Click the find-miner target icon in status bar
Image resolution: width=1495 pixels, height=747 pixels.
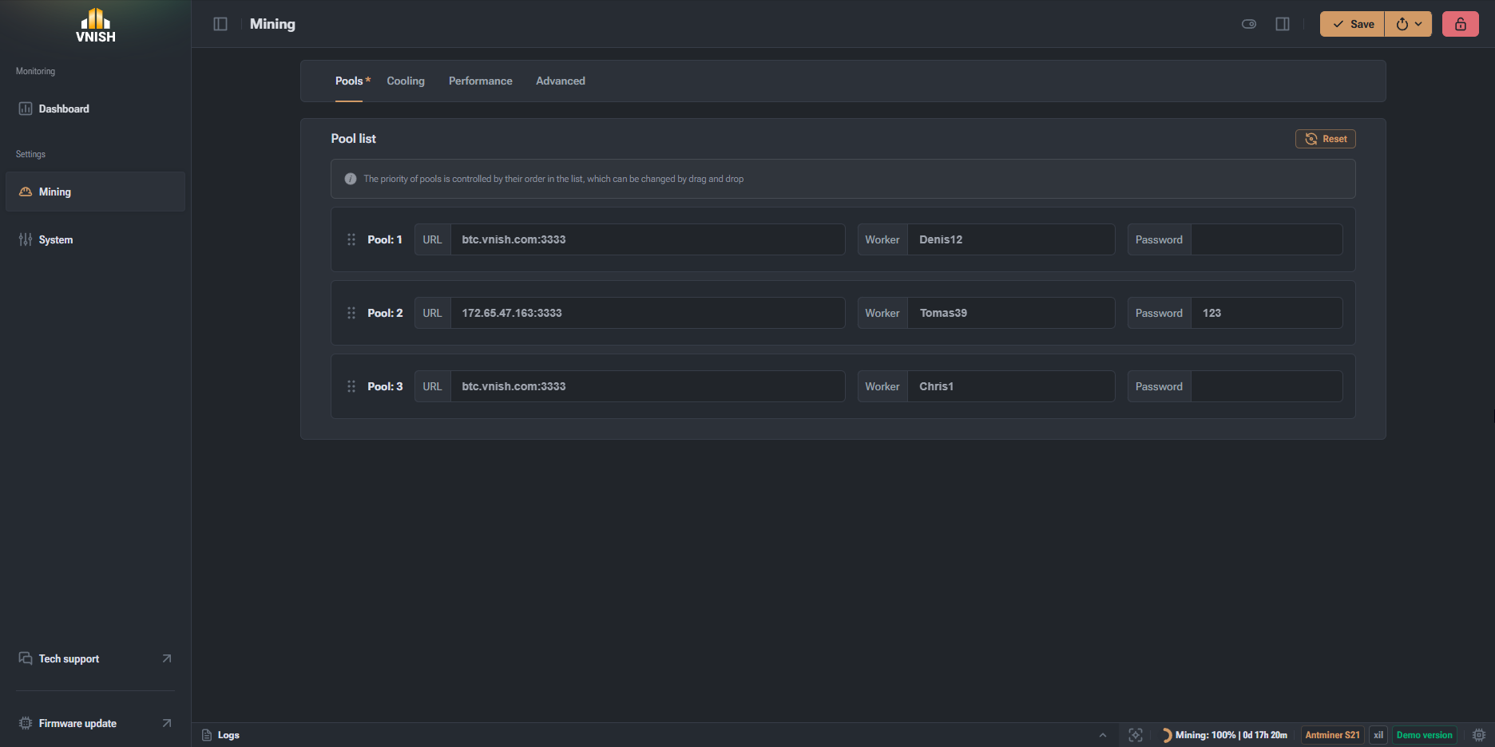point(1136,735)
